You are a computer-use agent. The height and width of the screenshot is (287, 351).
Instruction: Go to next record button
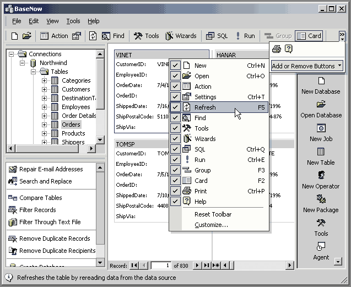(x=197, y=266)
